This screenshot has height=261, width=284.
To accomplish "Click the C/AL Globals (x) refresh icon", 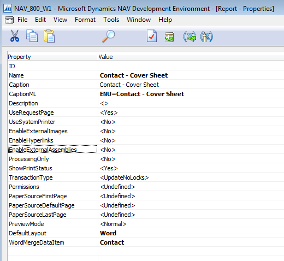I will pyautogui.click(x=190, y=37).
